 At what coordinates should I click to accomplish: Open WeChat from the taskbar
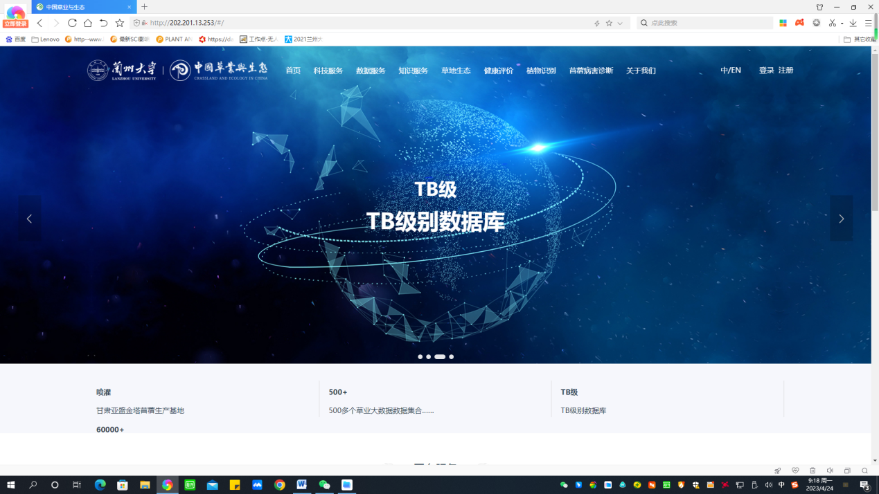tap(324, 485)
